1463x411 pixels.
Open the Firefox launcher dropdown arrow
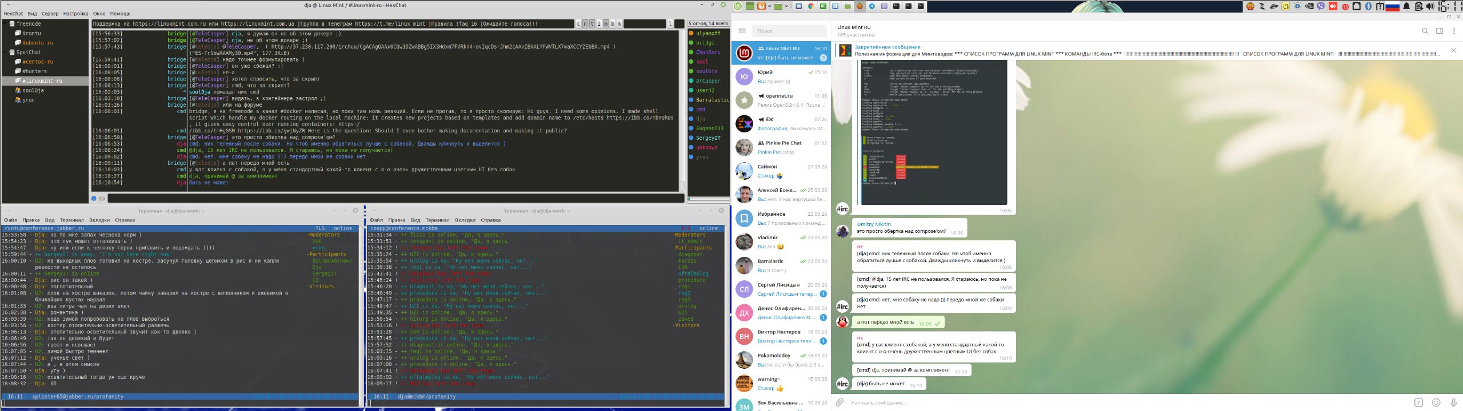[x=769, y=6]
